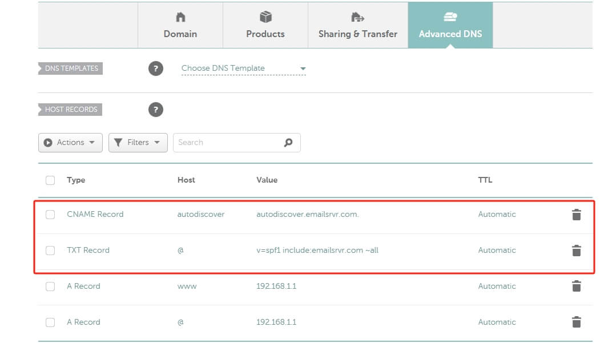Viewport: 600px width, 343px height.
Task: Expand the Choose DNS Template dropdown
Action: pyautogui.click(x=243, y=68)
